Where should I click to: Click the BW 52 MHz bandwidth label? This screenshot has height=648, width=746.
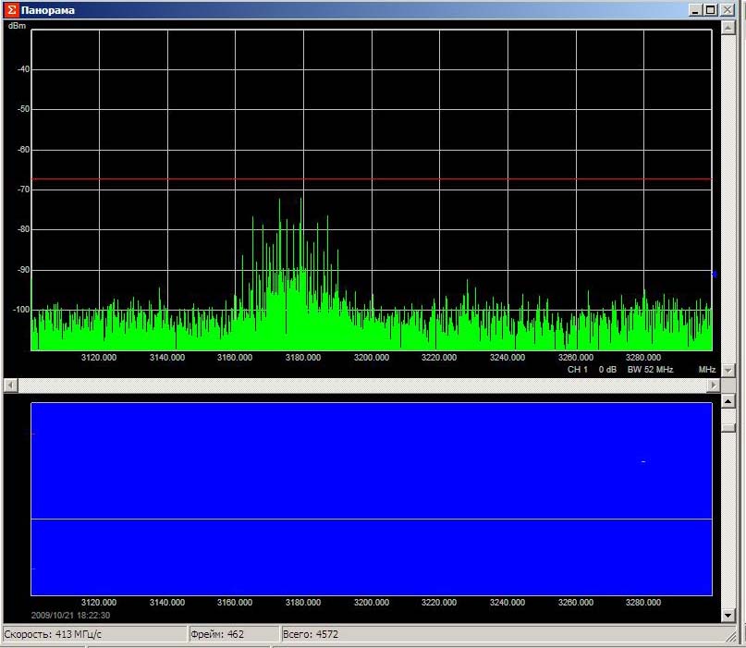pos(650,369)
